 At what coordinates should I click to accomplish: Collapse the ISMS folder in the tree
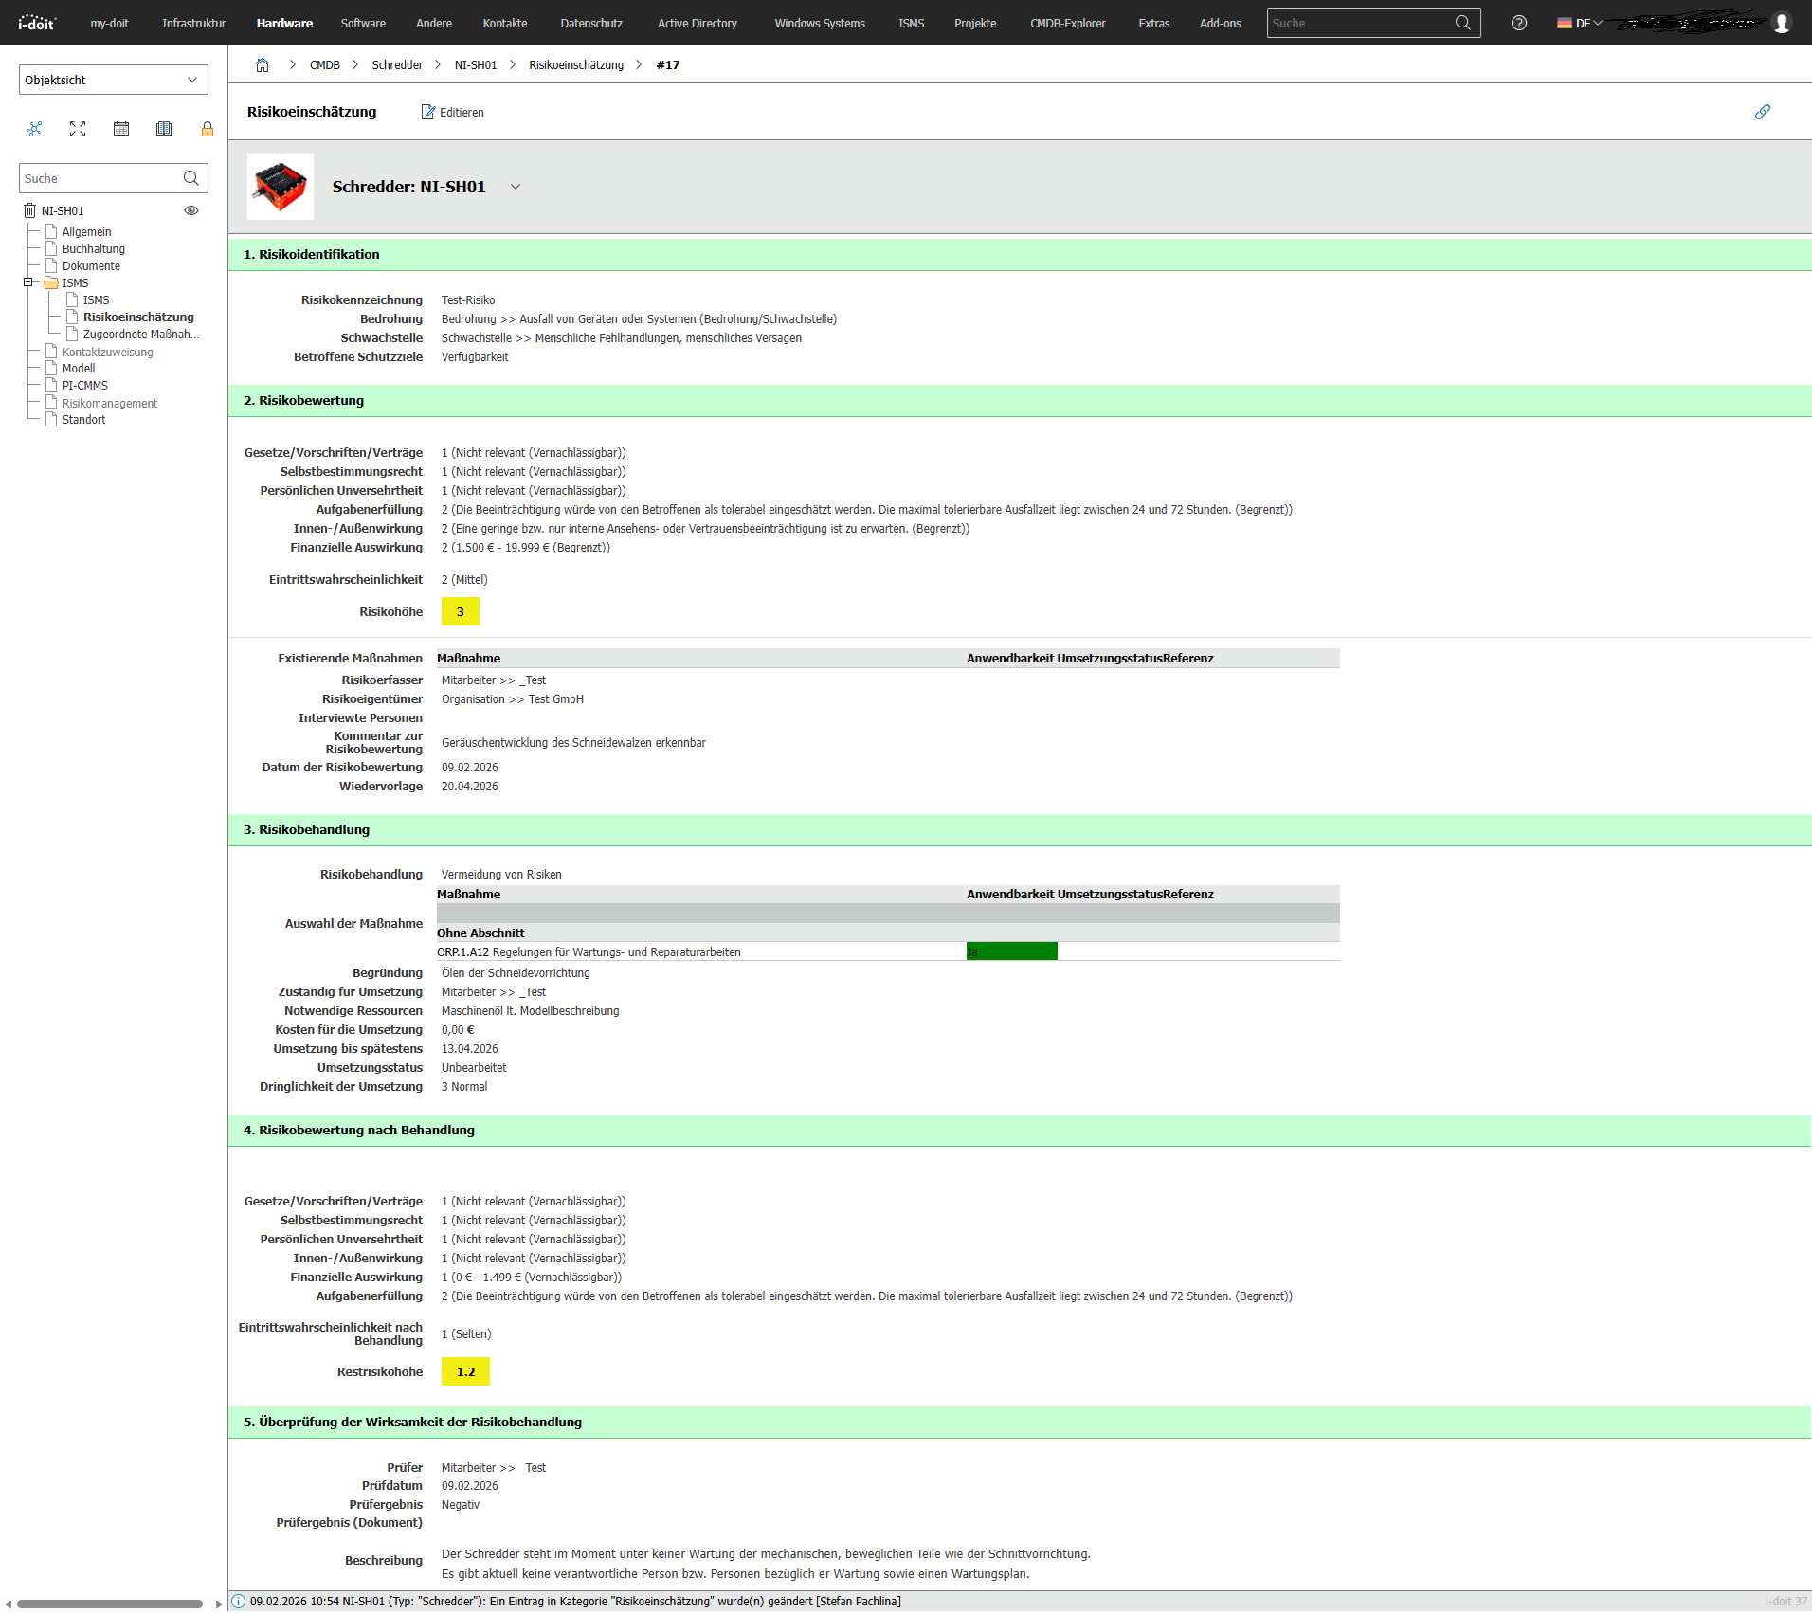[x=28, y=282]
